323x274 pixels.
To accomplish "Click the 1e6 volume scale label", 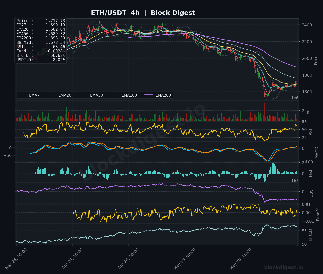I will 295,98.
